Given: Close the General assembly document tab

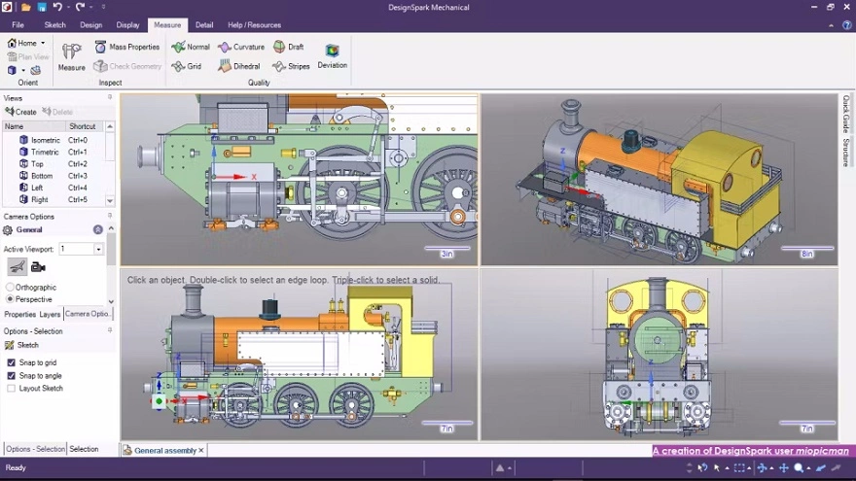Looking at the screenshot, I should (x=201, y=451).
